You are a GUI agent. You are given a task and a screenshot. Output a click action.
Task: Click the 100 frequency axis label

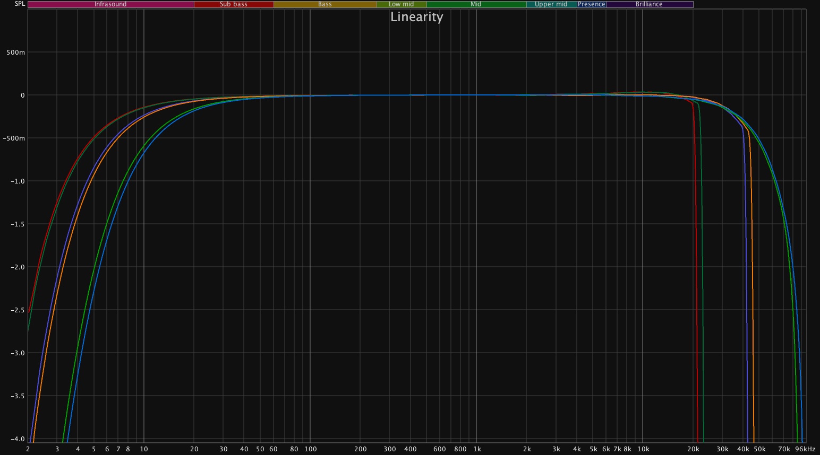[x=310, y=449]
